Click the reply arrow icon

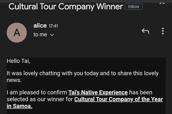pyautogui.click(x=145, y=31)
